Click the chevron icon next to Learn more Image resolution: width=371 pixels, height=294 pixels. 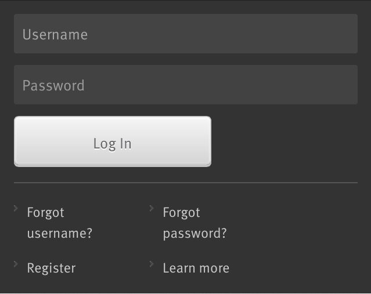(152, 264)
